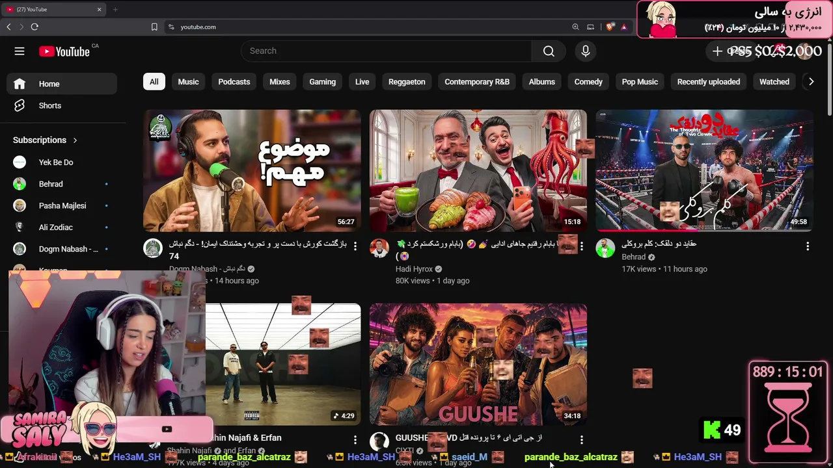Open Dogm Nabash avatar beside video title
833x468 pixels.
coord(153,248)
